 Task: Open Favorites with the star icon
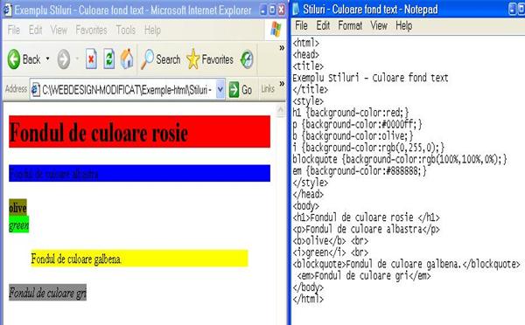pos(192,59)
